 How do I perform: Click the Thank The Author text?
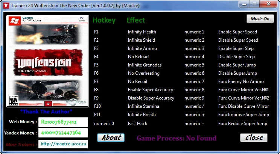(46, 112)
